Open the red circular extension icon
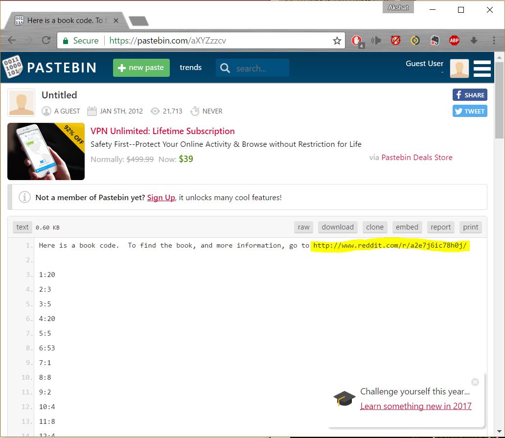This screenshot has height=438, width=505. (x=395, y=41)
